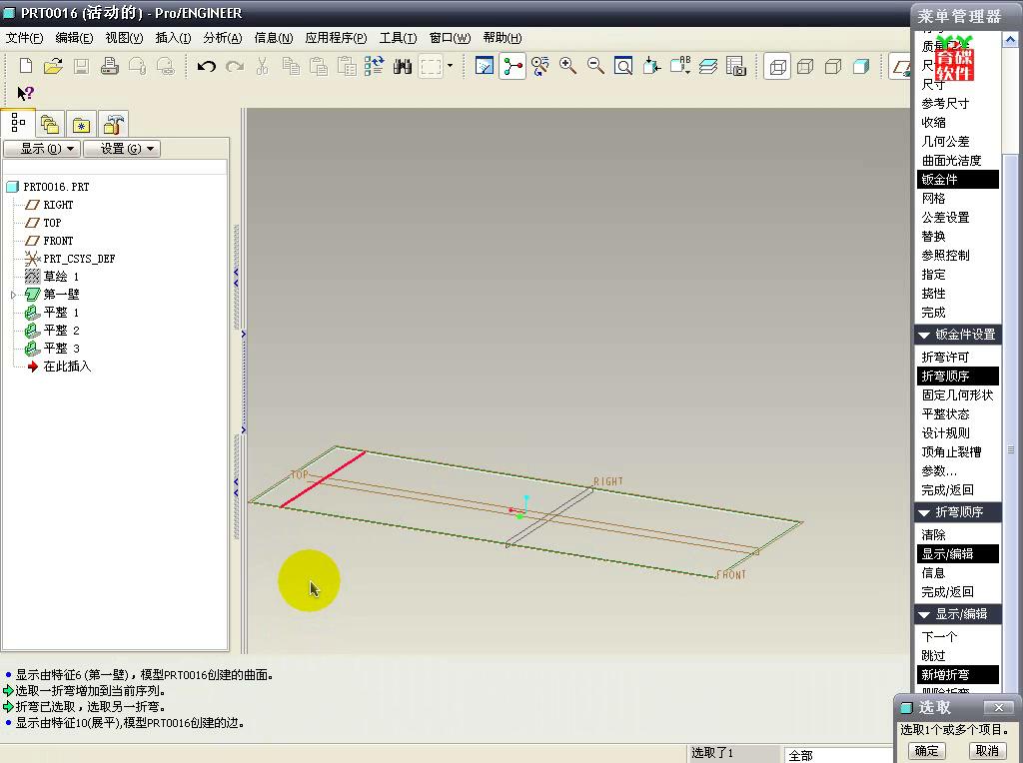This screenshot has width=1023, height=763.
Task: Click the send mail attachment icon
Action: (137, 66)
